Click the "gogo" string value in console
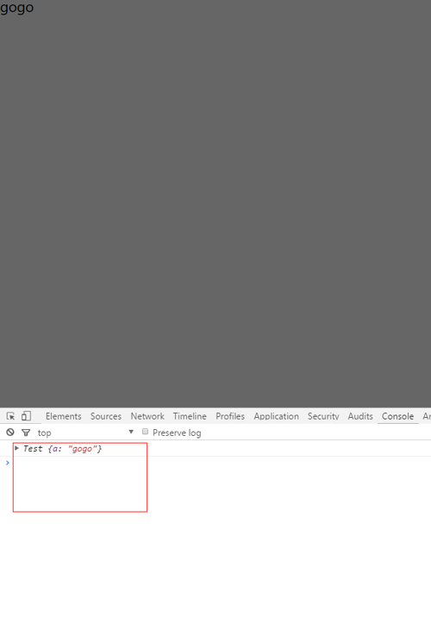This screenshot has width=431, height=635. [x=83, y=448]
